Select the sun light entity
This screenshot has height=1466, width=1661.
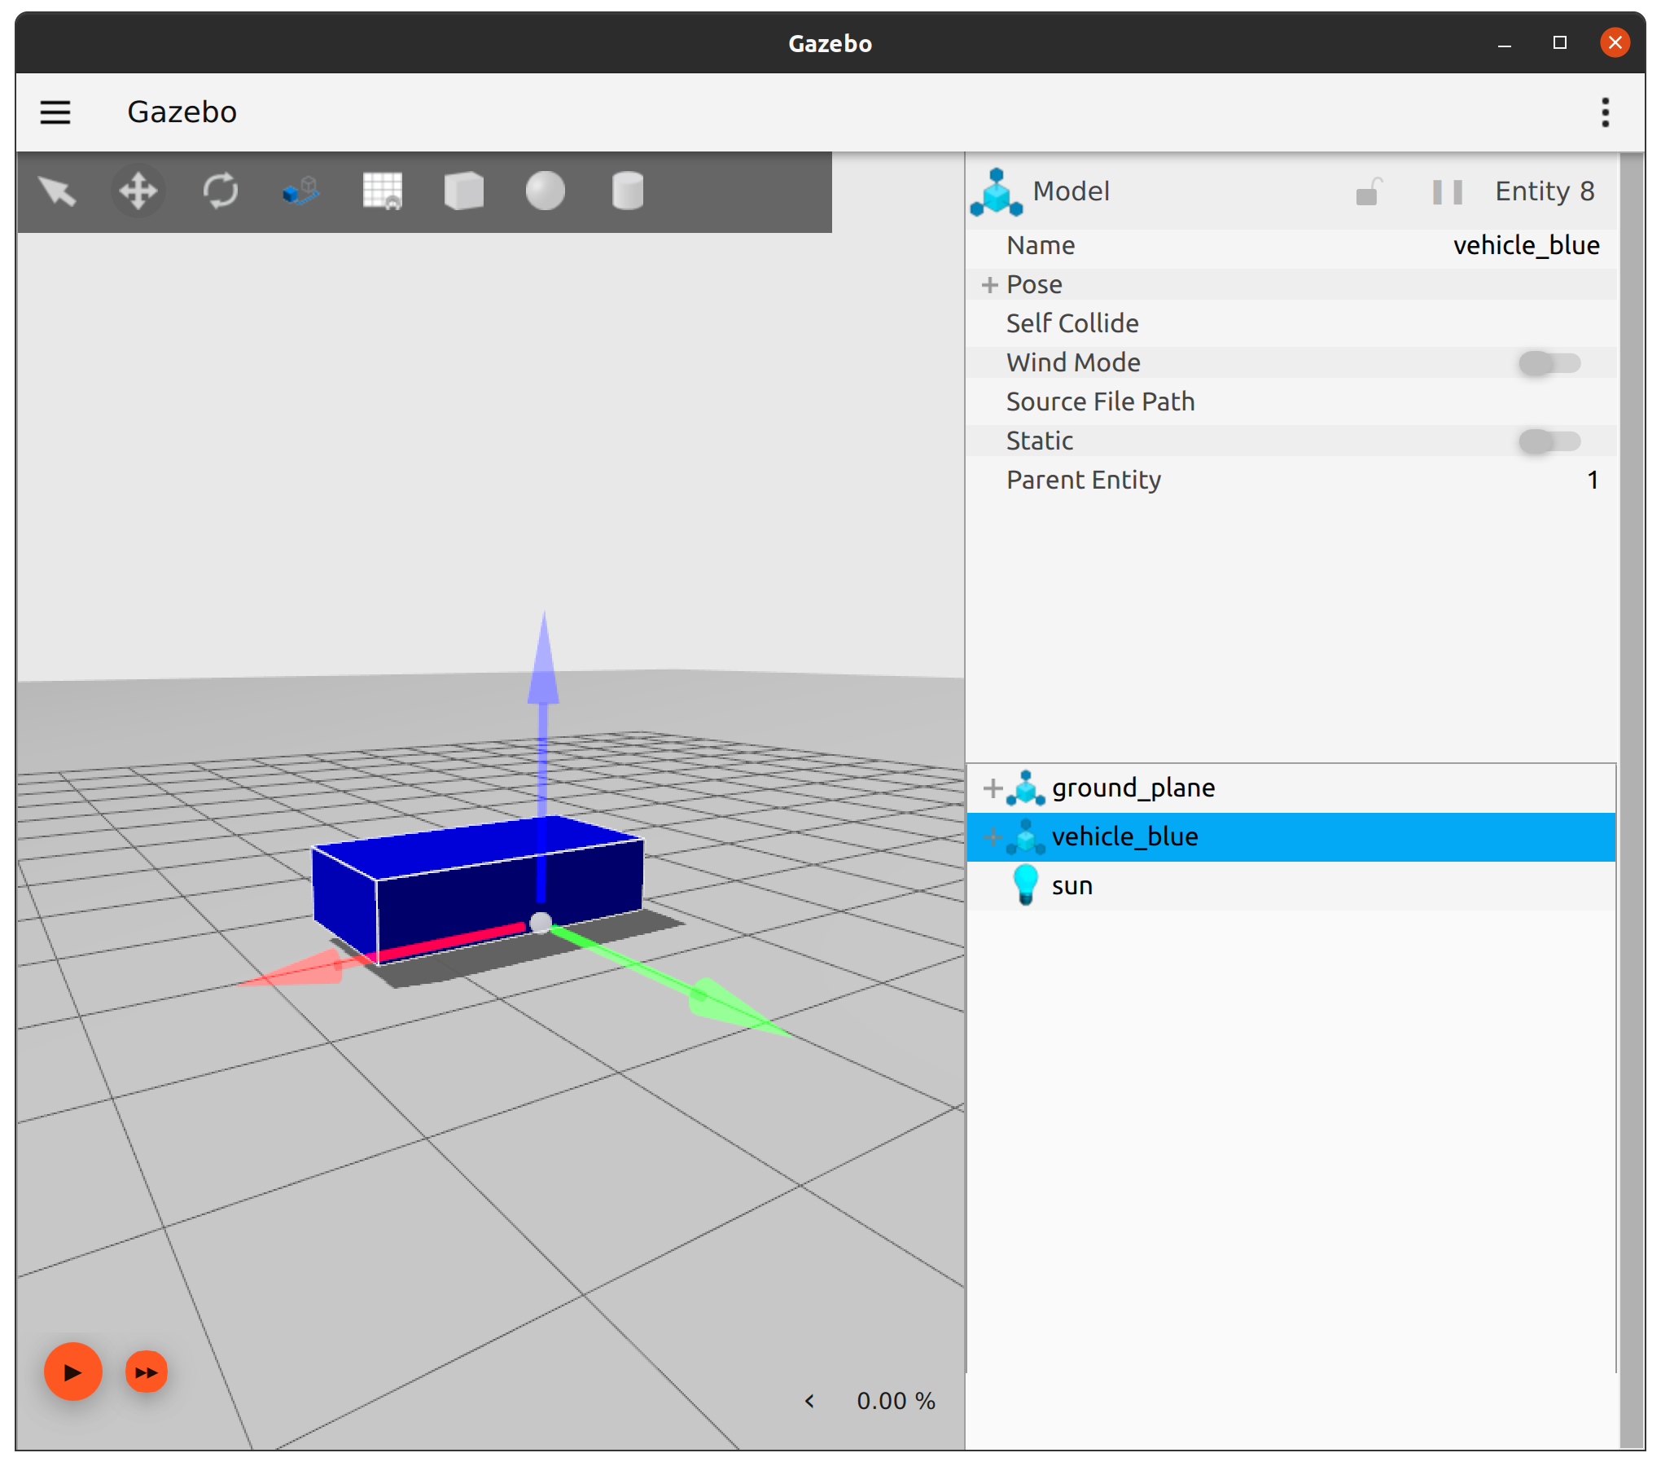[x=1291, y=885]
